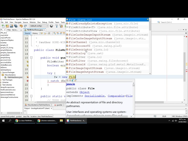
Task: Show hidden system tray icons chevron
Action: pos(169,121)
